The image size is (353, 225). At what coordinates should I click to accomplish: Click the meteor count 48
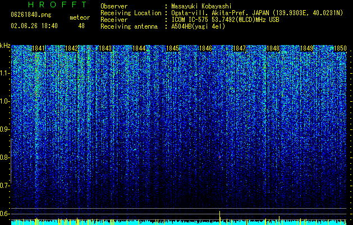coord(81,26)
